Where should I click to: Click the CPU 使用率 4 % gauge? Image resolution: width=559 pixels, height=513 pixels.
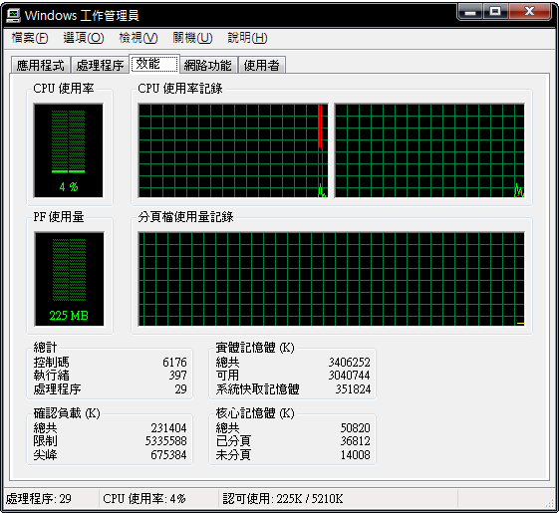pyautogui.click(x=68, y=150)
